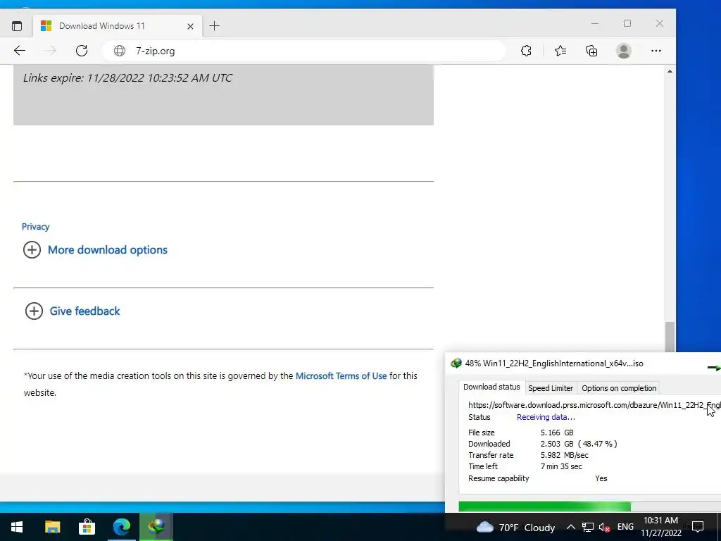Open Microsoft Store from taskbar
The height and width of the screenshot is (541, 721).
click(87, 527)
